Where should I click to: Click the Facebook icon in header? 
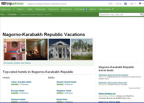[x=125, y=4]
